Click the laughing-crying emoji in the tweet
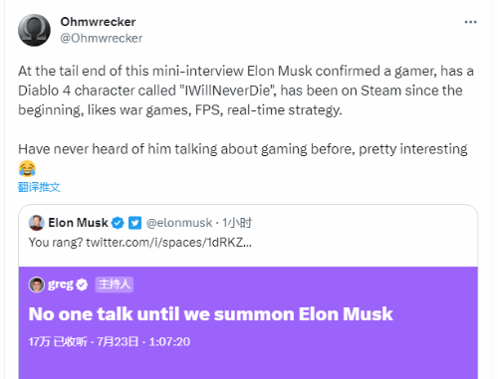 click(x=27, y=168)
